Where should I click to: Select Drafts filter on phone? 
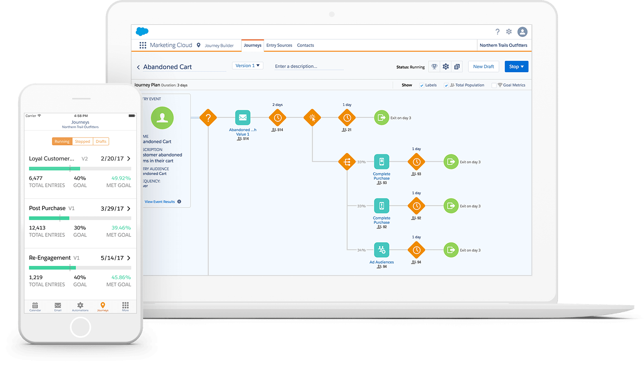pos(101,141)
